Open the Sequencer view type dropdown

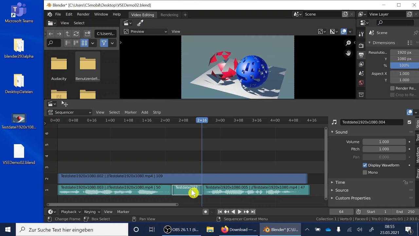[x=69, y=112]
